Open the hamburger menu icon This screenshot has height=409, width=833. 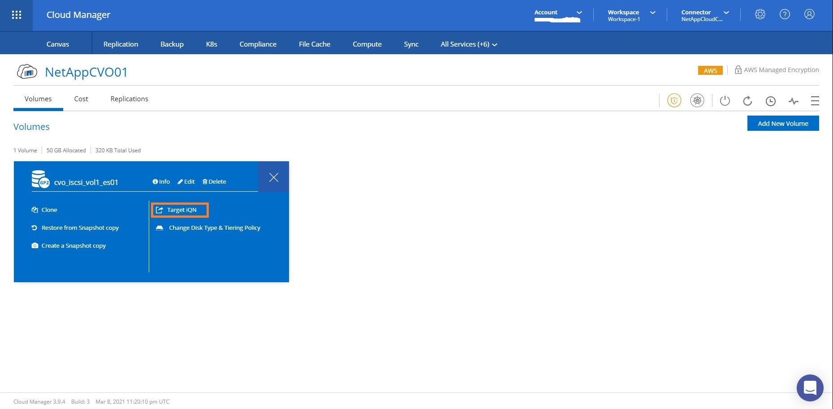point(815,101)
